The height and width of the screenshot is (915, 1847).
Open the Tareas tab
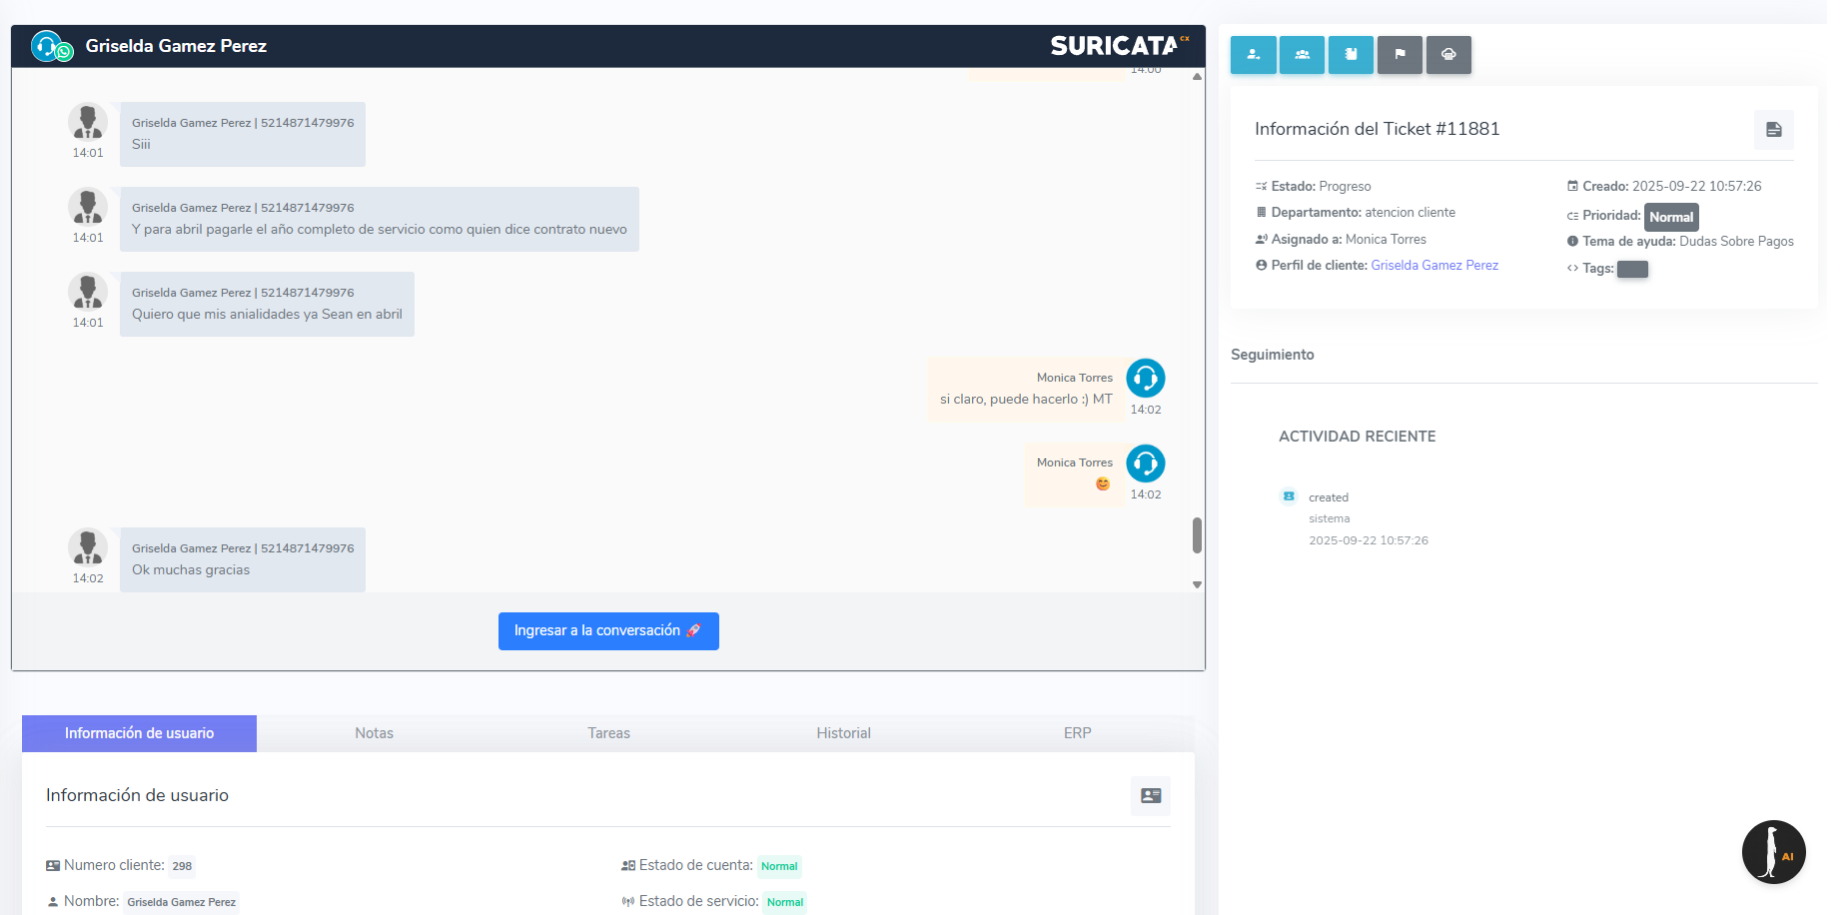coord(608,733)
